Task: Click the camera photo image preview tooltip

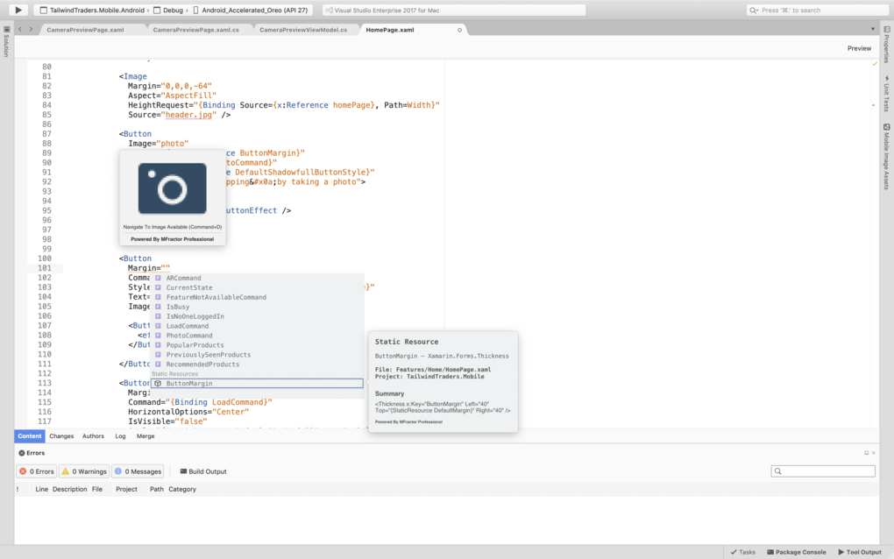Action: (x=172, y=188)
